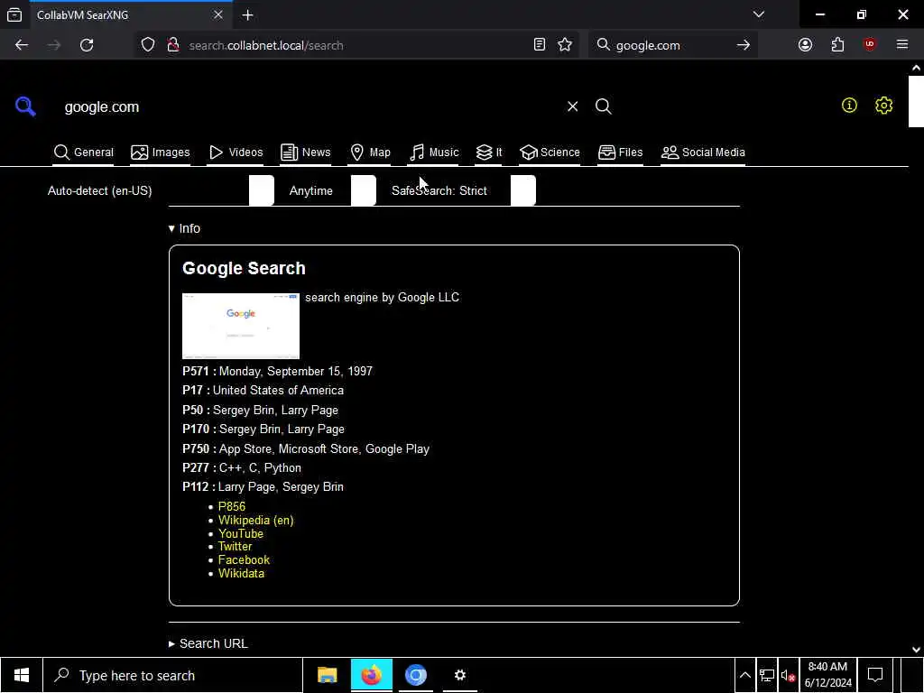Viewport: 924px width, 693px height.
Task: Go back to the previous page
Action: (x=22, y=45)
